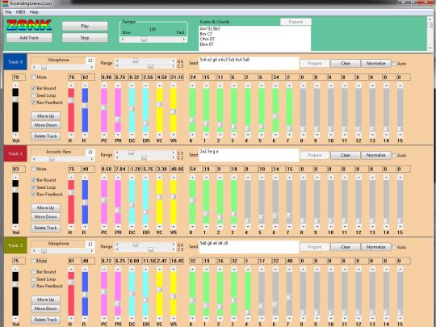Viewport: 436px width, 327px height.
Task: Click Track 0 Vibraphone instrument left arrow
Action: pos(34,67)
